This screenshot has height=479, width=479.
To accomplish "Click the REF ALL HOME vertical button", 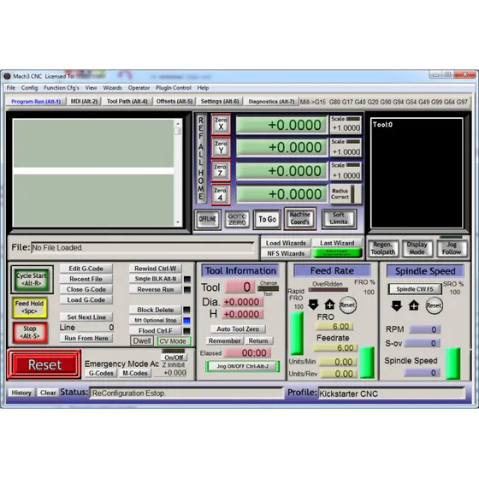I will pyautogui.click(x=201, y=158).
